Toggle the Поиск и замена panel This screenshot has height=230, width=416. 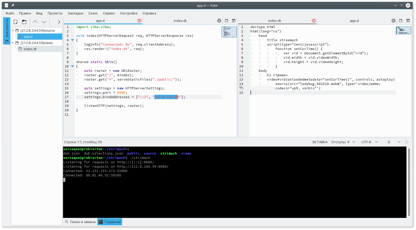tap(80, 222)
